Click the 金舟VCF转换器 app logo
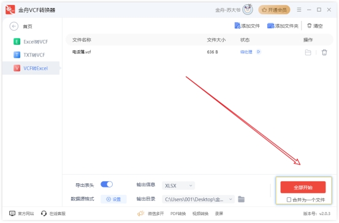This screenshot has width=339, height=223. (10, 10)
